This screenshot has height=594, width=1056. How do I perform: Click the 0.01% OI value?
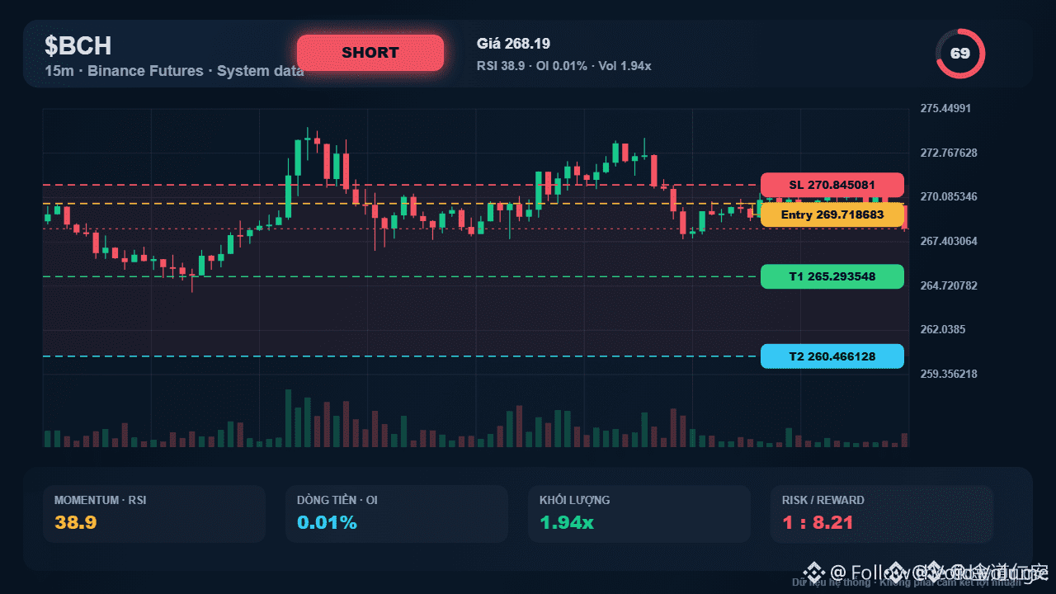327,522
